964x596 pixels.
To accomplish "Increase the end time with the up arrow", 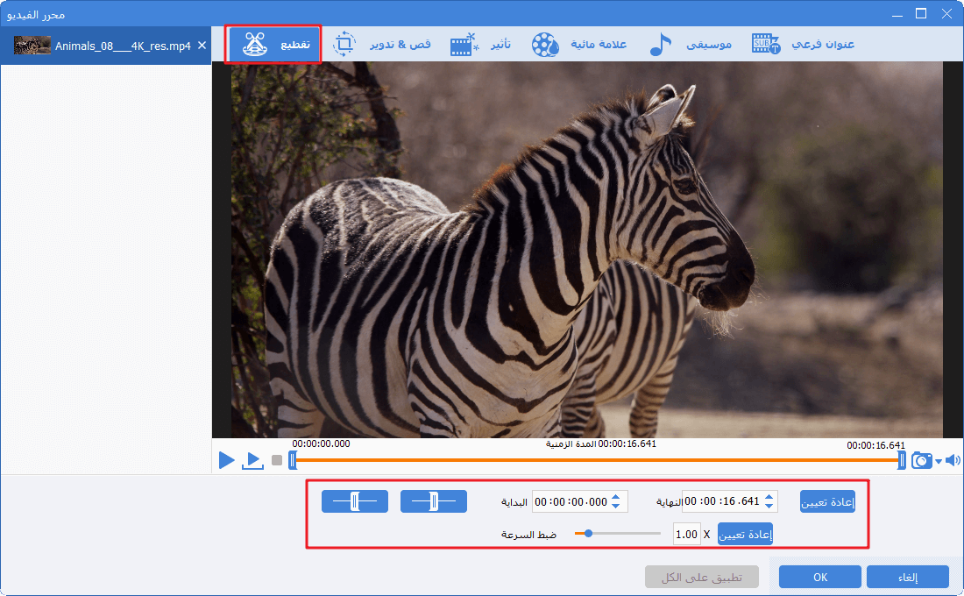I will (x=769, y=496).
